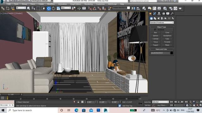The image size is (202, 113).
Task: Switch to the Hierarchy panel tab
Action: [x=159, y=14]
